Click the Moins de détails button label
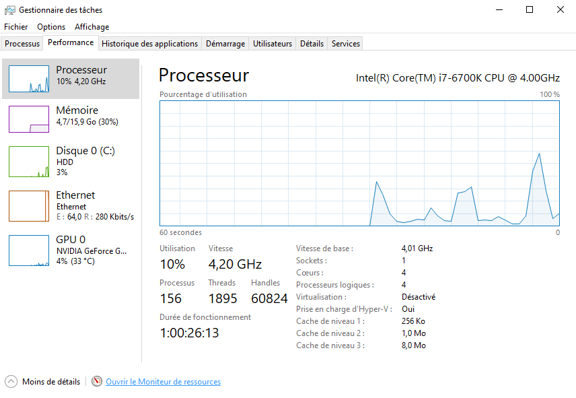 tap(51, 382)
